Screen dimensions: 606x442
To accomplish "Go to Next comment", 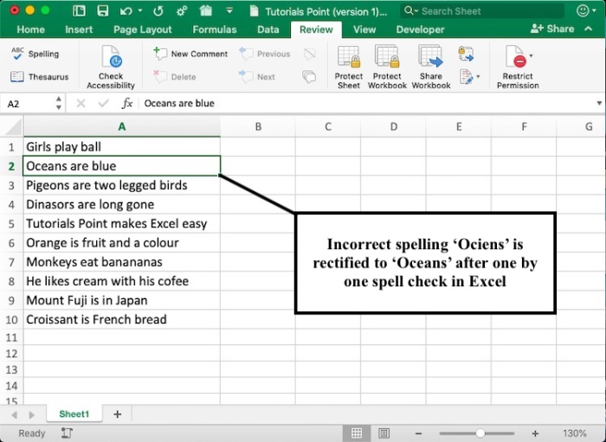I will pyautogui.click(x=257, y=77).
